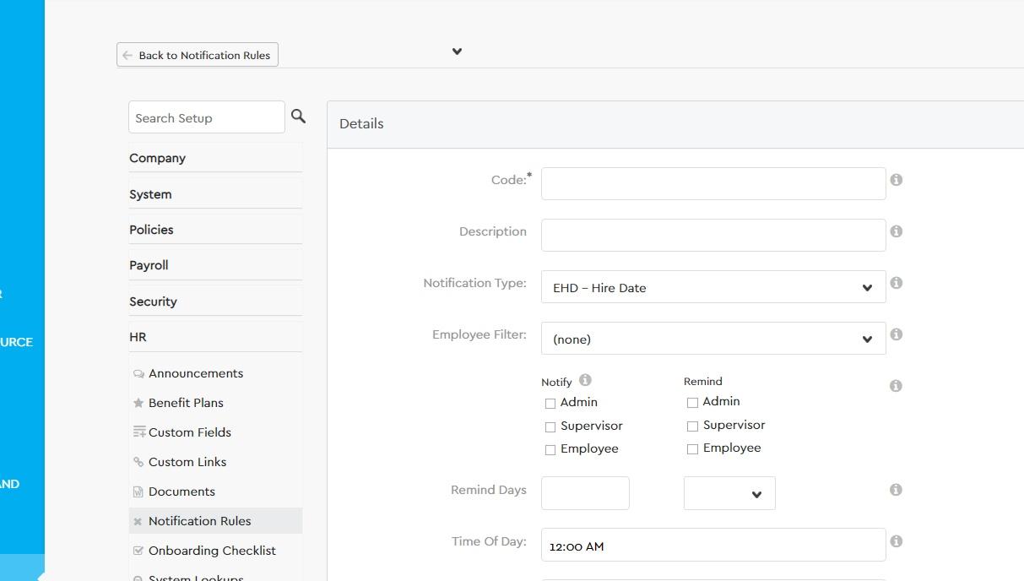The height and width of the screenshot is (581, 1024).
Task: Click the info icon beside Employee Filter
Action: click(x=897, y=334)
